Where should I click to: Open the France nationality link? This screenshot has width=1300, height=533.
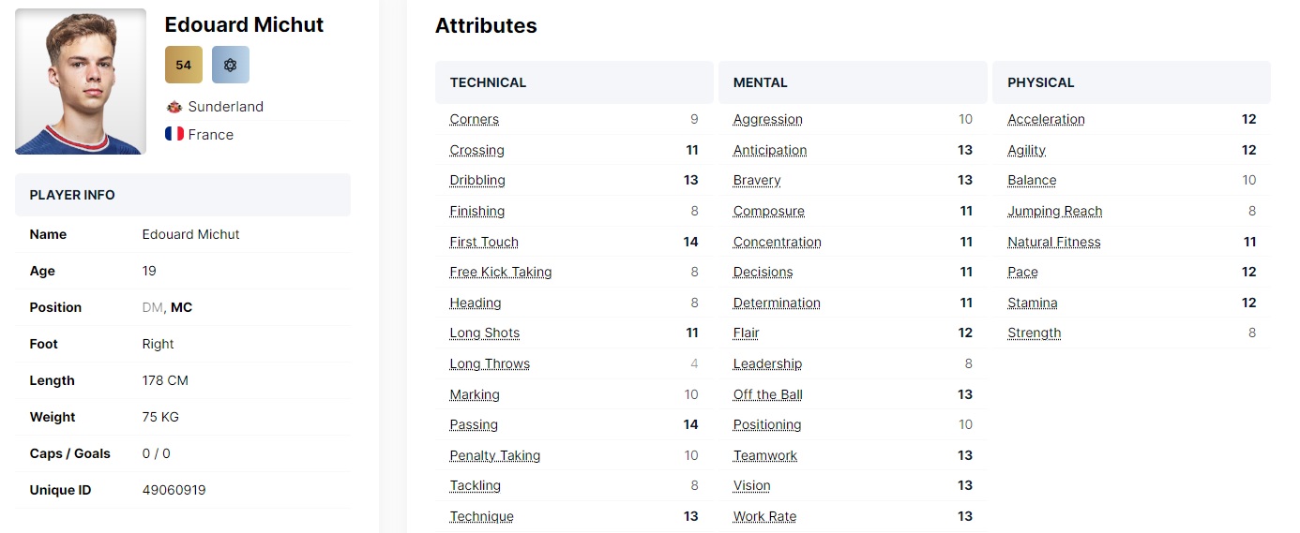point(210,134)
